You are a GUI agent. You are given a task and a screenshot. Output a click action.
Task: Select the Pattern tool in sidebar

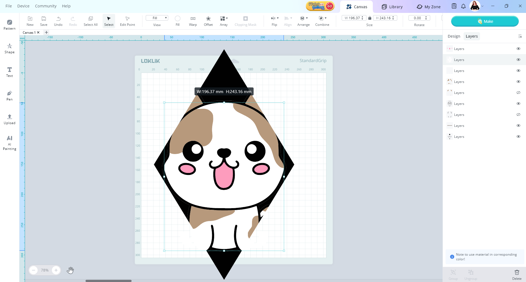(x=9, y=24)
